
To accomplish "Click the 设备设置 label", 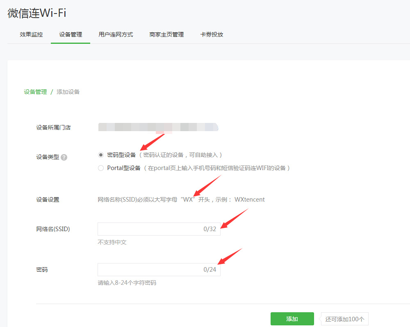I will tap(48, 200).
